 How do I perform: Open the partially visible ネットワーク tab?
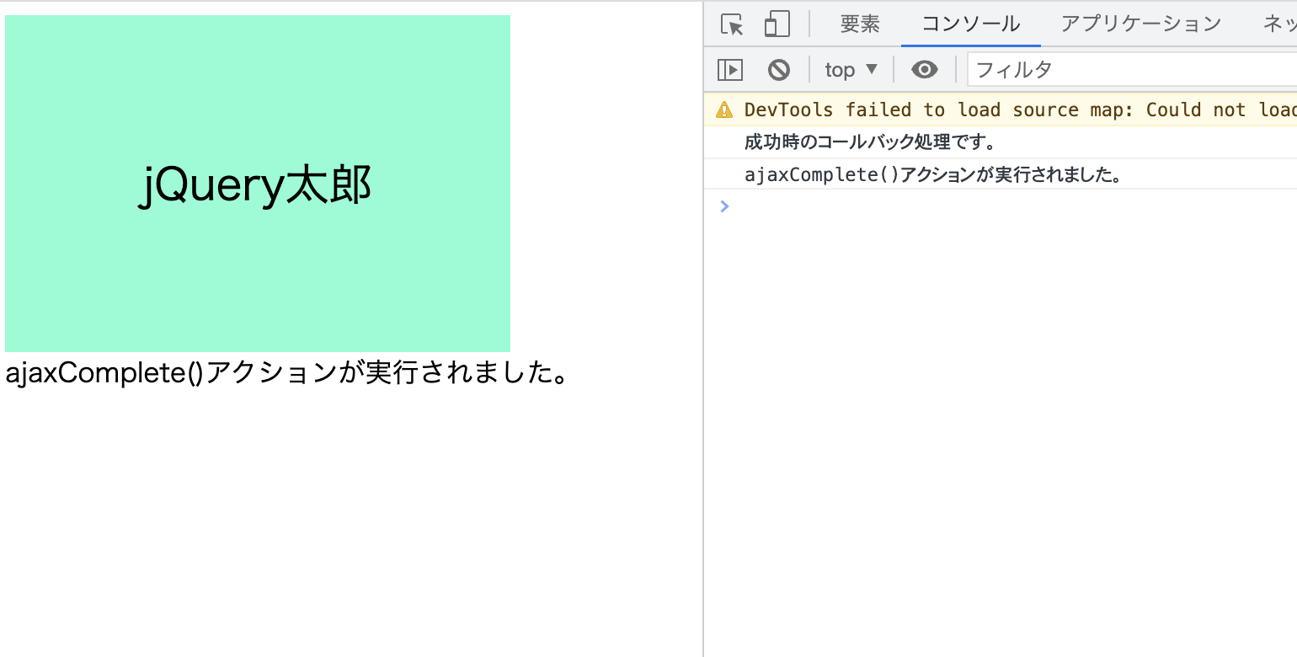tap(1278, 24)
